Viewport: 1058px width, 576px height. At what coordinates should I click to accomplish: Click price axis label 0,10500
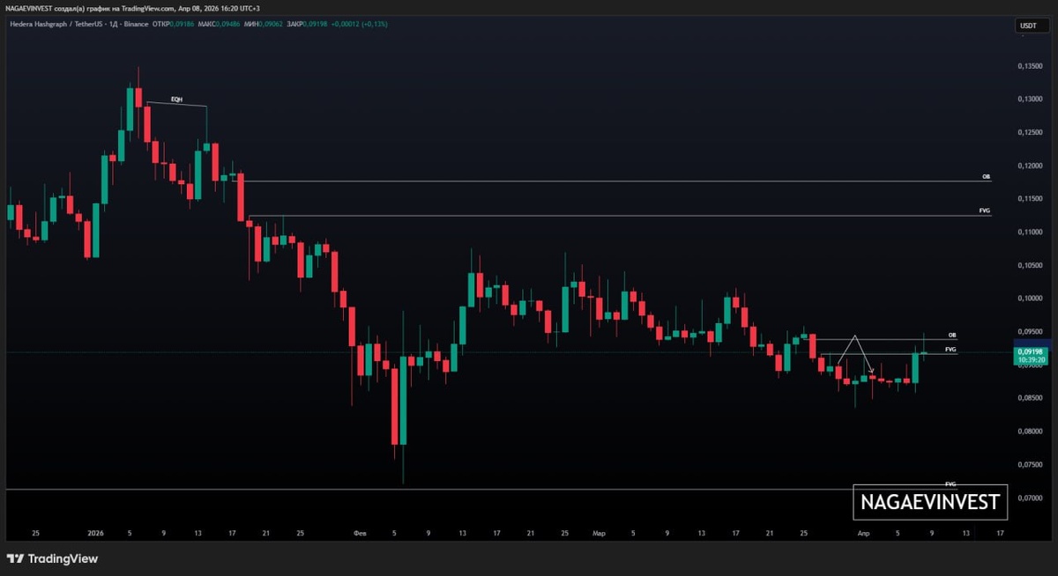point(1031,265)
